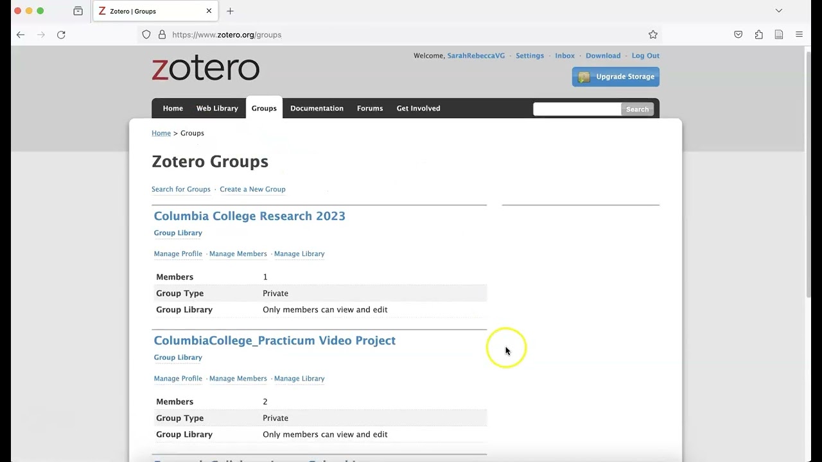Click the site search input field
The height and width of the screenshot is (462, 822).
(x=577, y=109)
